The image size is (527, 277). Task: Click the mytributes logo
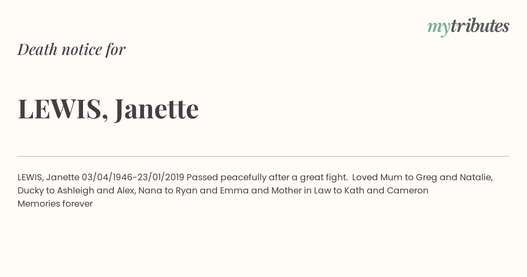point(468,27)
